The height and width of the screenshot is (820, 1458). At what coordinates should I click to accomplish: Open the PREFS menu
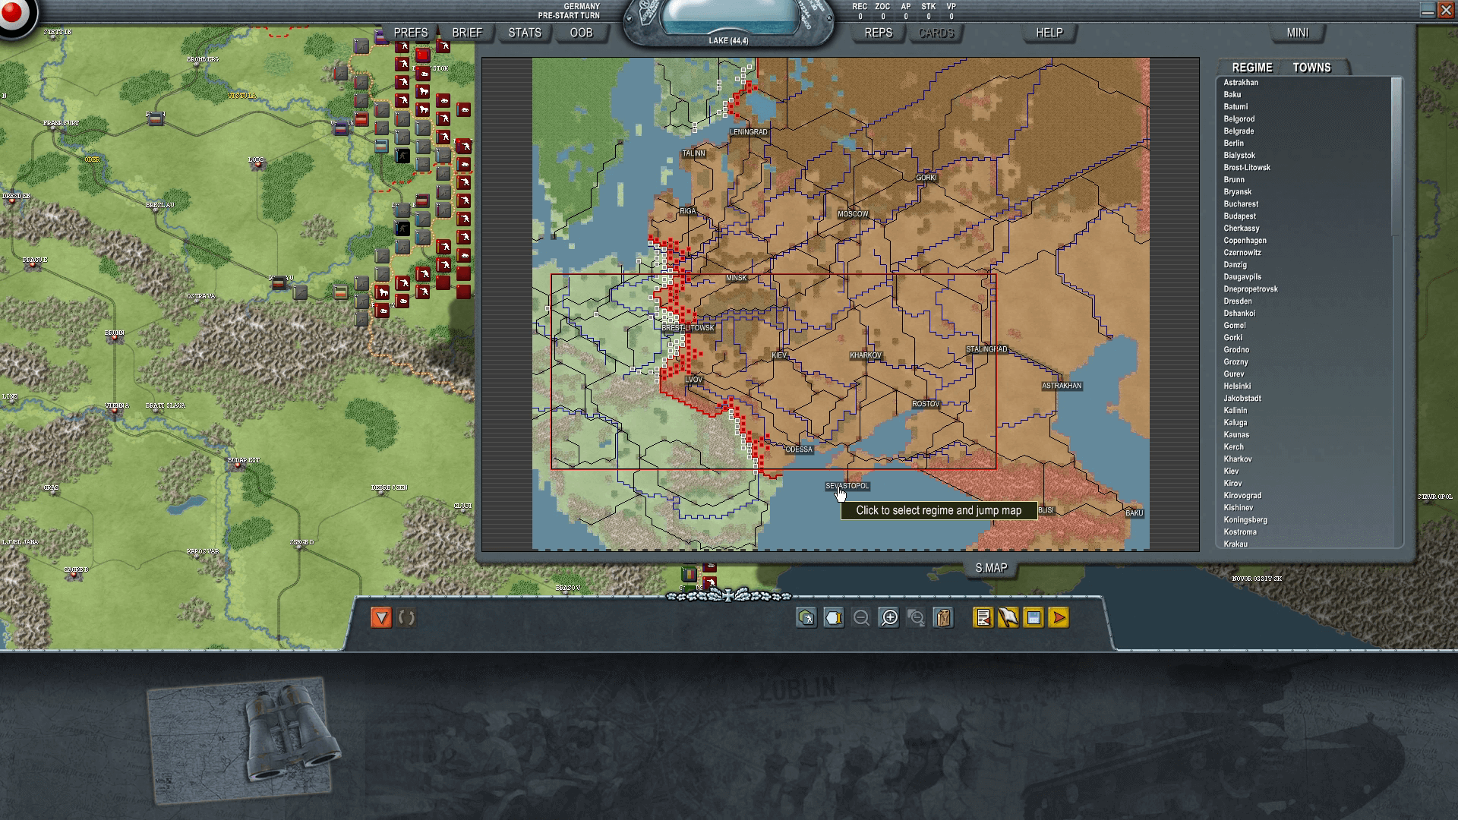pyautogui.click(x=411, y=33)
